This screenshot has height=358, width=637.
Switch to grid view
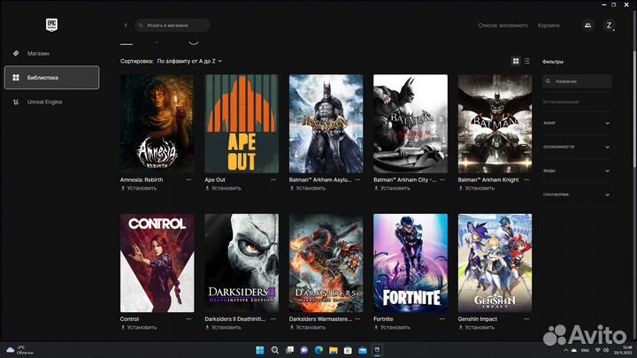[516, 61]
